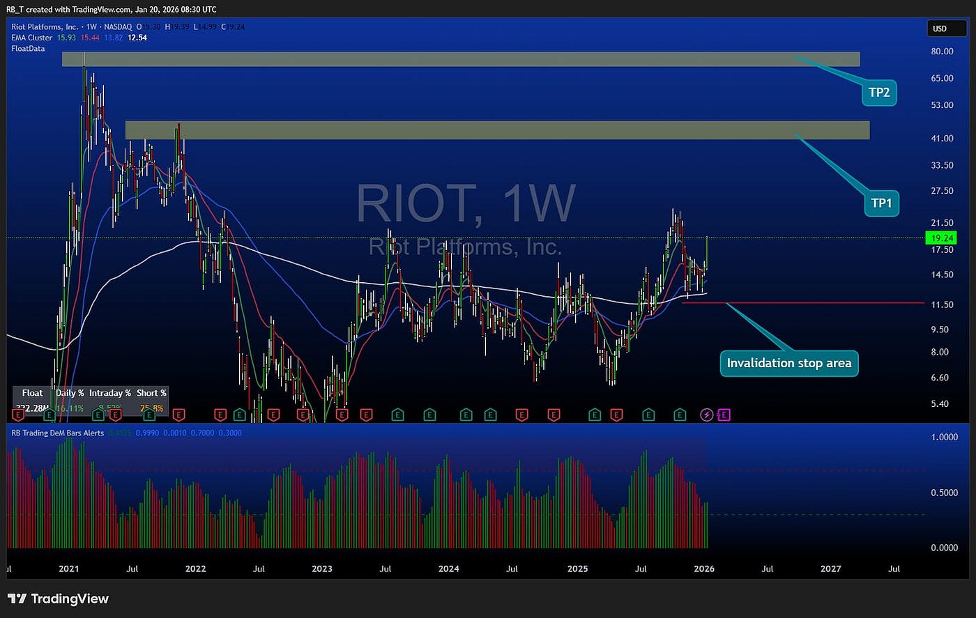Select the Invalidation stop area callout
Image resolution: width=976 pixels, height=618 pixels.
(789, 363)
